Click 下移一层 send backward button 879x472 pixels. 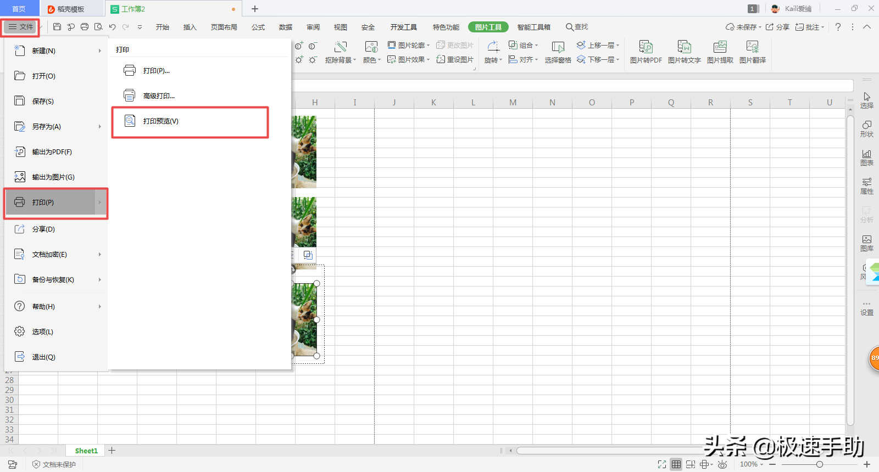tap(598, 59)
